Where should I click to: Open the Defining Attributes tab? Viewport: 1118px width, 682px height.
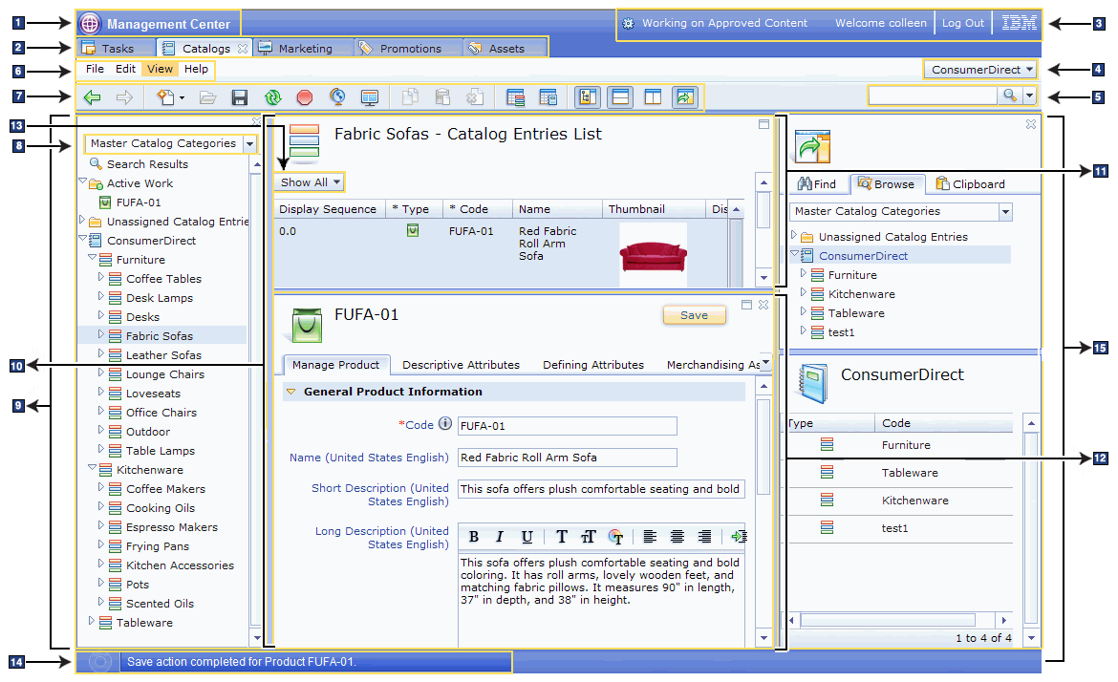tap(593, 365)
